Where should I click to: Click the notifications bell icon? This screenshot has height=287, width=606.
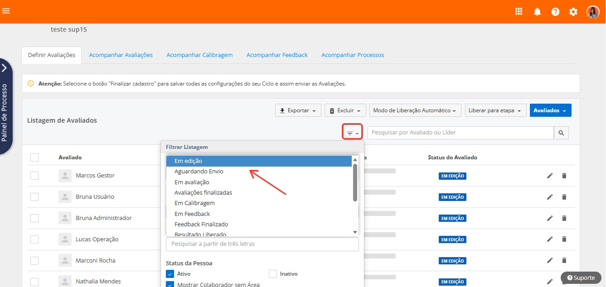pyautogui.click(x=537, y=12)
